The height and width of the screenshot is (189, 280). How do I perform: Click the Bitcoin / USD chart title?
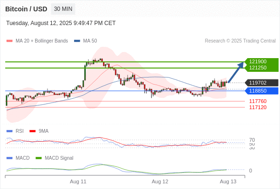coord(26,9)
